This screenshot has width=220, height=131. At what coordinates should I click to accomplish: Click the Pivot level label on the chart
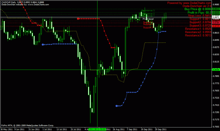click(148, 19)
